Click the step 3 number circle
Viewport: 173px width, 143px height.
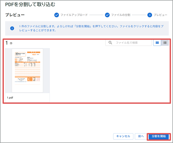coord(150,15)
